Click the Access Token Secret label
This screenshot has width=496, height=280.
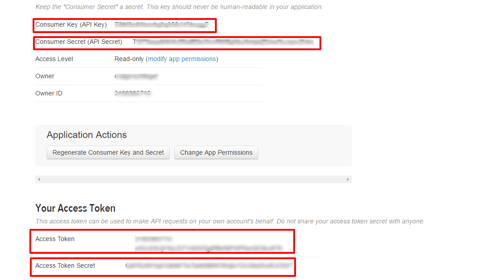click(x=65, y=266)
